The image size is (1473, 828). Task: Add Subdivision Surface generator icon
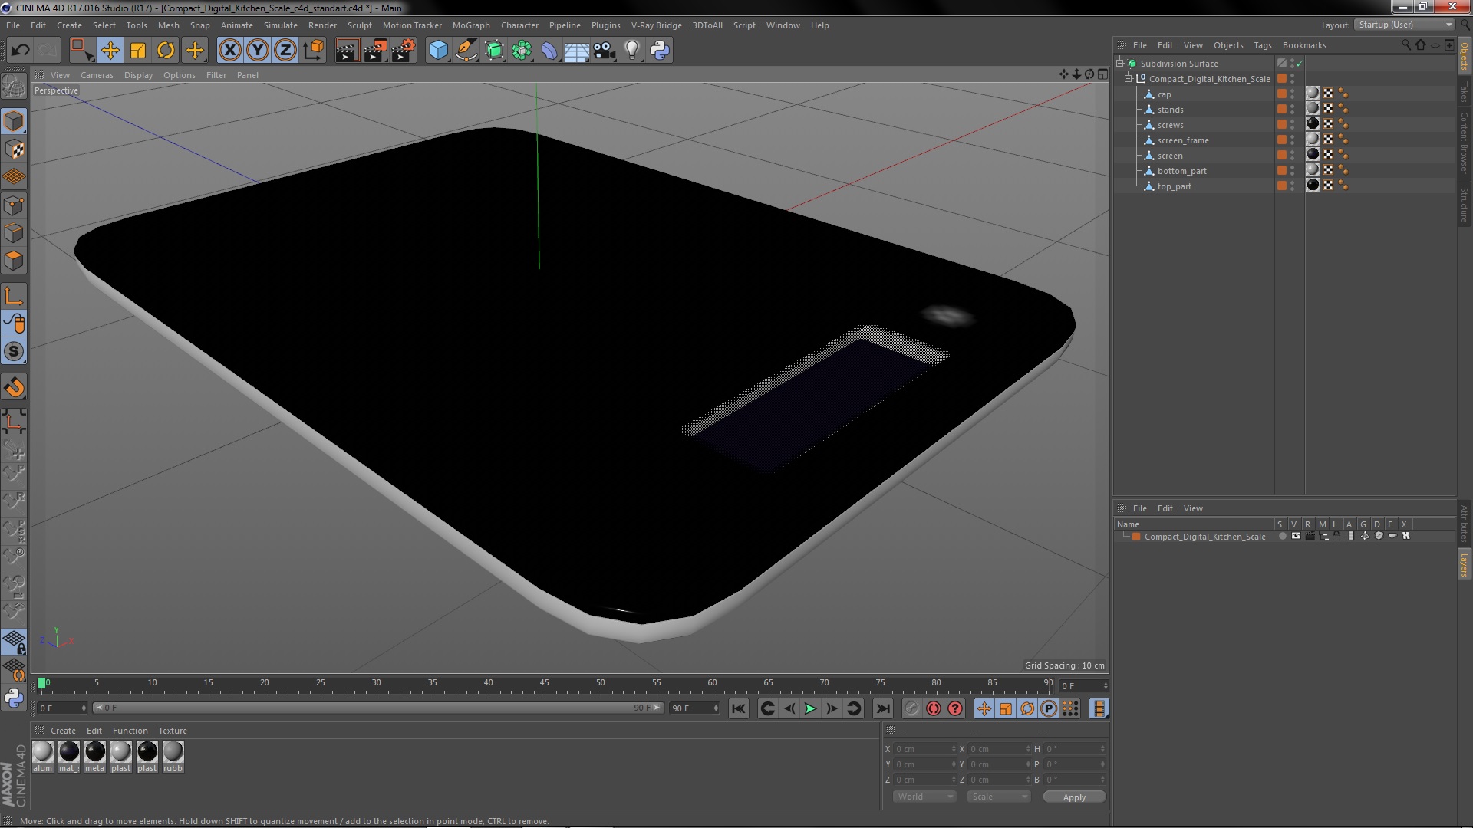494,51
